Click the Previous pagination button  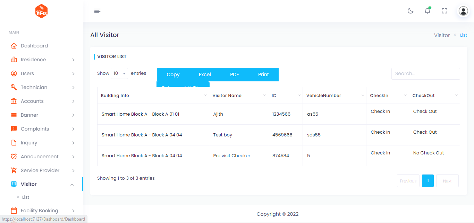pos(408,181)
